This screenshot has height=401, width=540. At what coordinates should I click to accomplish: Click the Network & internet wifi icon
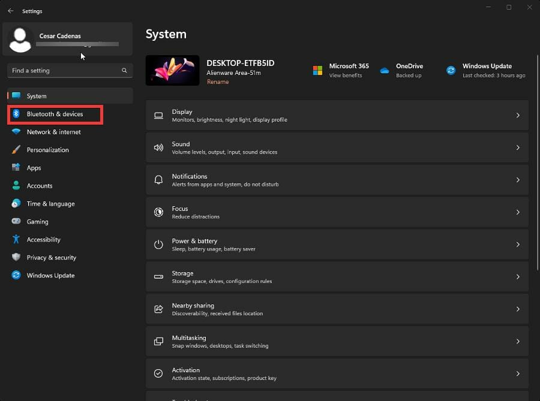[x=16, y=132]
